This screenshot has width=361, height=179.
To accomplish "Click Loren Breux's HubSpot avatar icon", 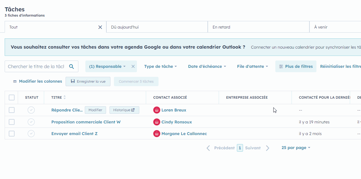I will [157, 110].
